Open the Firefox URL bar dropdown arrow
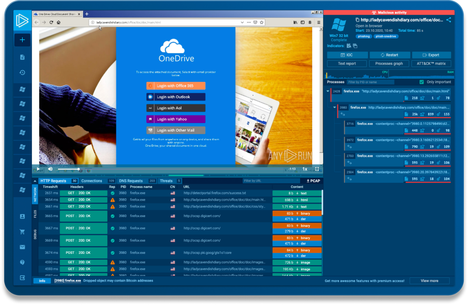Viewport: 468px width, 305px height. (x=242, y=22)
